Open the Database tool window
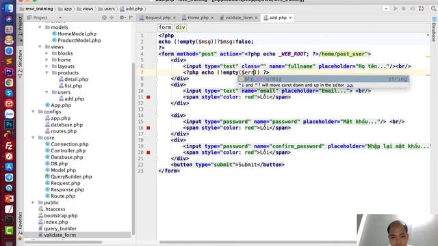 coord(434,29)
